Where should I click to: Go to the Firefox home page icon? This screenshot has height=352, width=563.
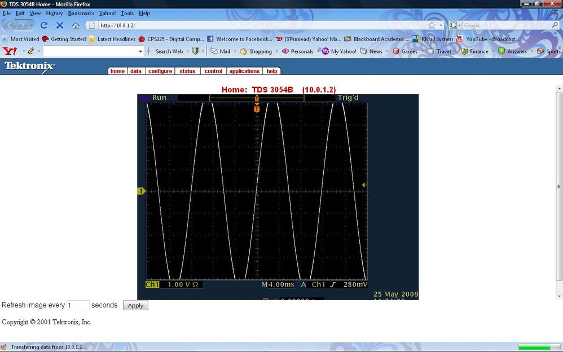coord(76,25)
